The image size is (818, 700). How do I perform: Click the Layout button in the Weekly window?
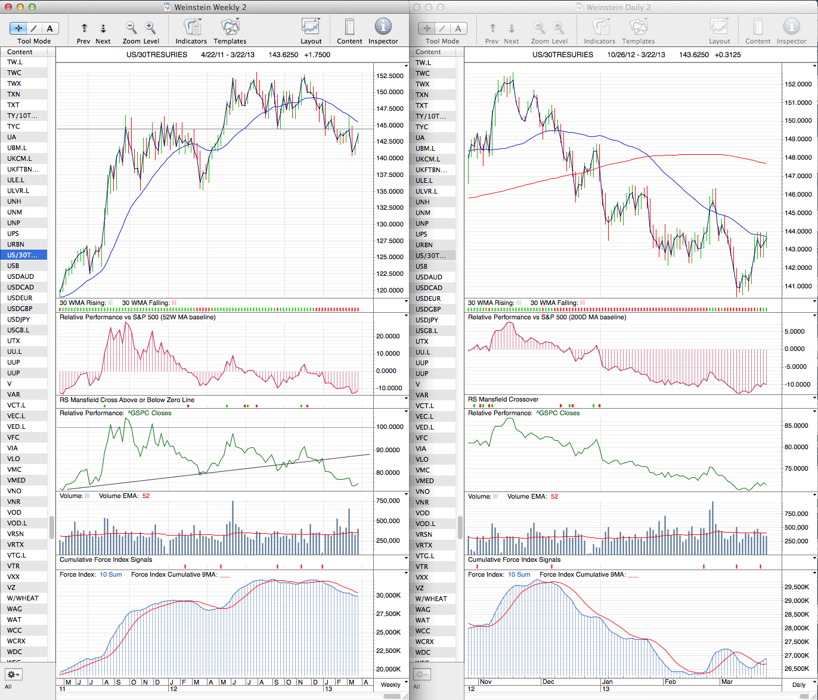coord(311,27)
